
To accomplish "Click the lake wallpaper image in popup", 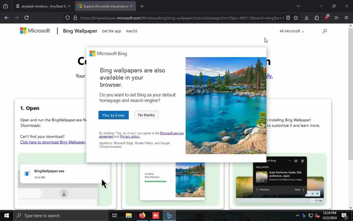I will [226, 106].
